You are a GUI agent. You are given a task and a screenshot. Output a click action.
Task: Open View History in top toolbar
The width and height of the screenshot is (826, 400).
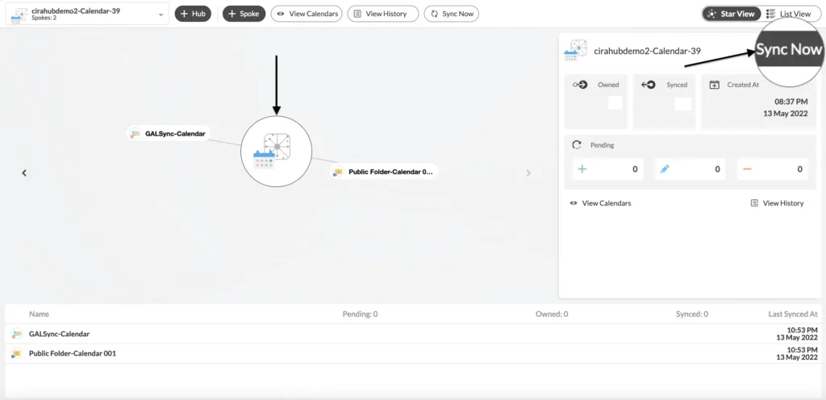[x=383, y=14]
